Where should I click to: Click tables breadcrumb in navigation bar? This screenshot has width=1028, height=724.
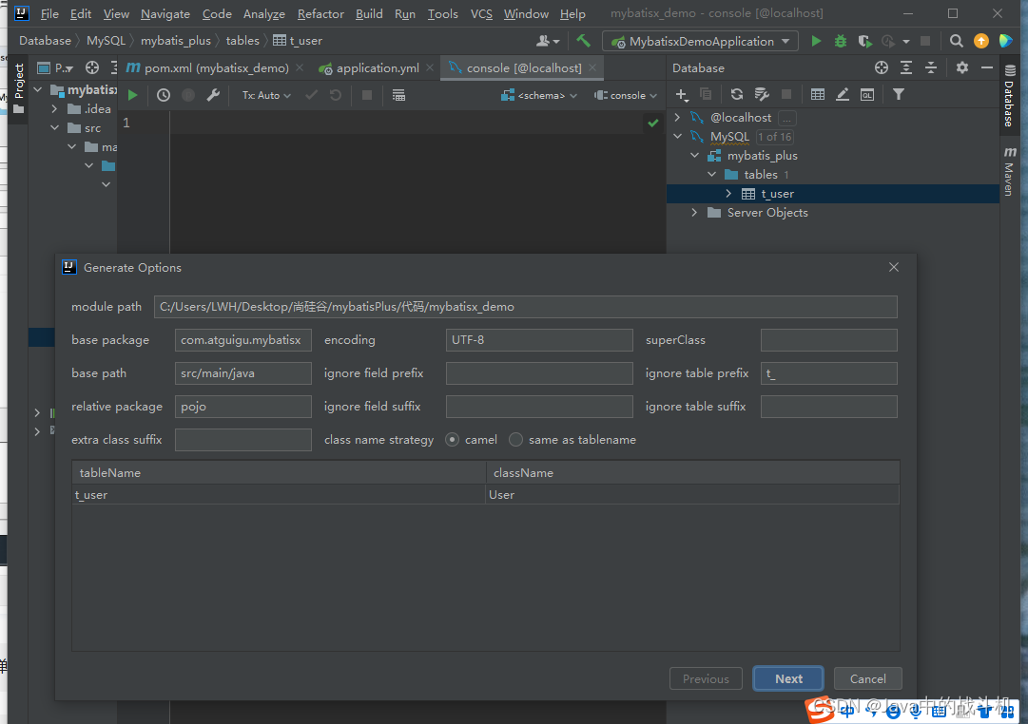pos(242,41)
